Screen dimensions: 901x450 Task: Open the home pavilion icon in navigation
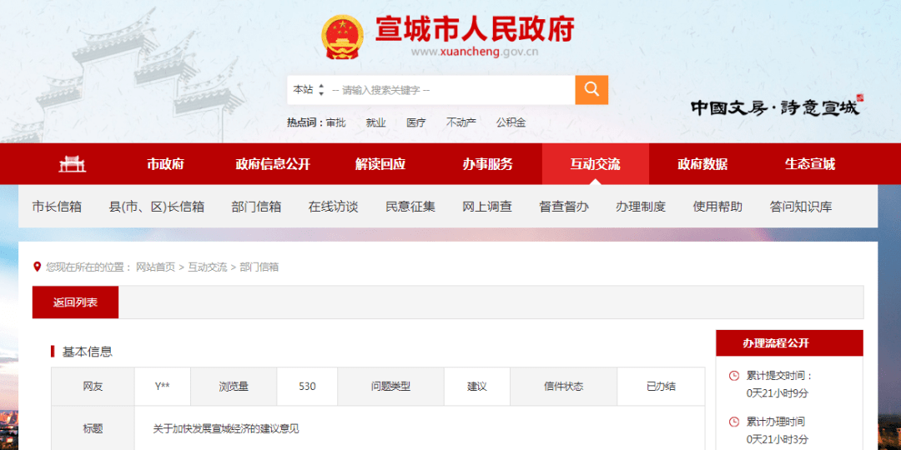pos(73,164)
